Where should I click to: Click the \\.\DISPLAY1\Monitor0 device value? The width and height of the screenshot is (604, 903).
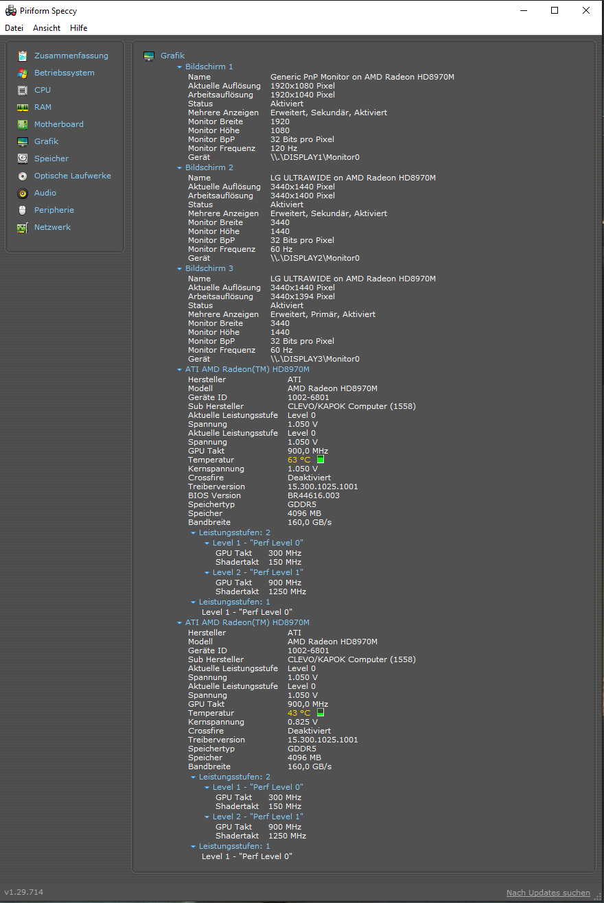[x=315, y=157]
